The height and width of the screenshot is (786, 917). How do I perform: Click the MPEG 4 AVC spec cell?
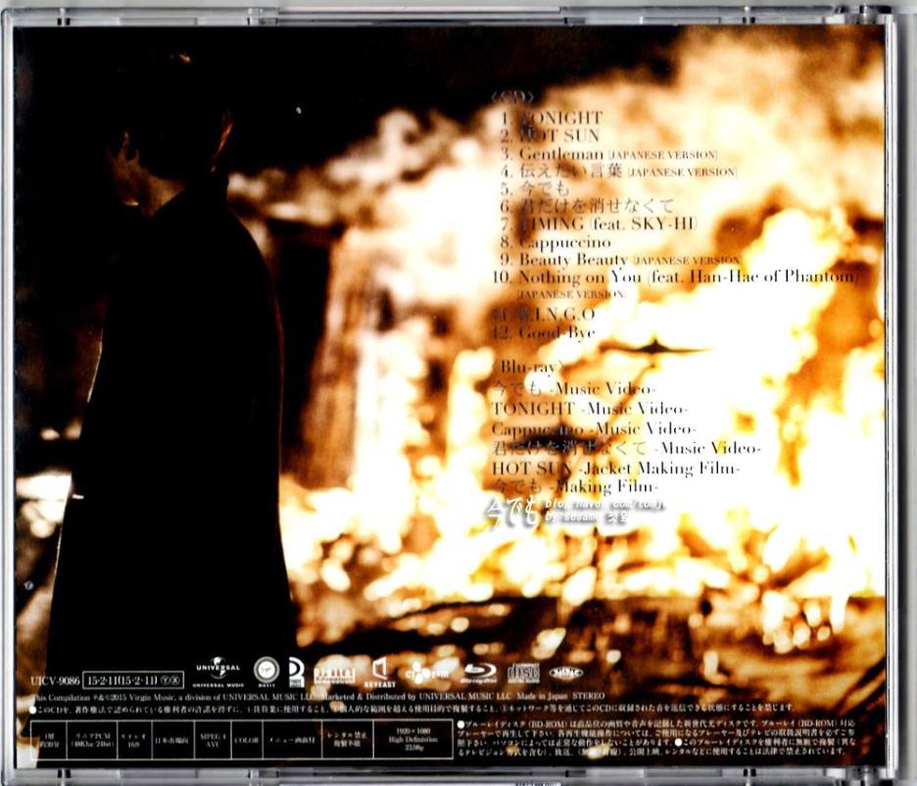214,739
